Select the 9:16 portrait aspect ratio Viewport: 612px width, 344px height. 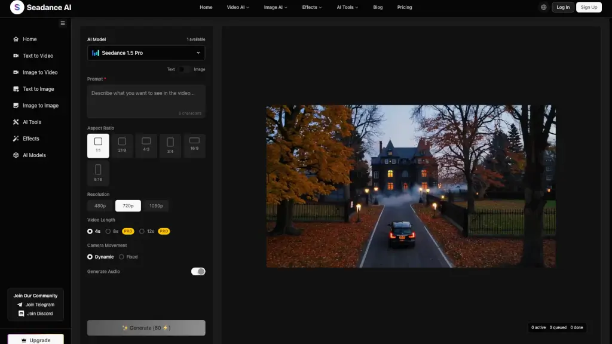(98, 173)
